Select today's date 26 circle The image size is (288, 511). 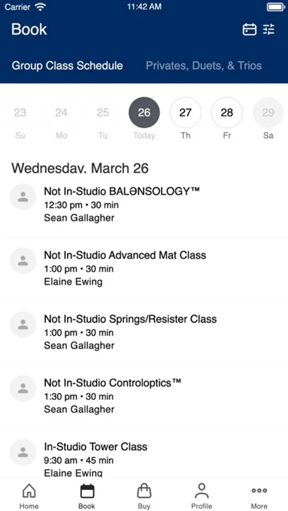tap(144, 112)
